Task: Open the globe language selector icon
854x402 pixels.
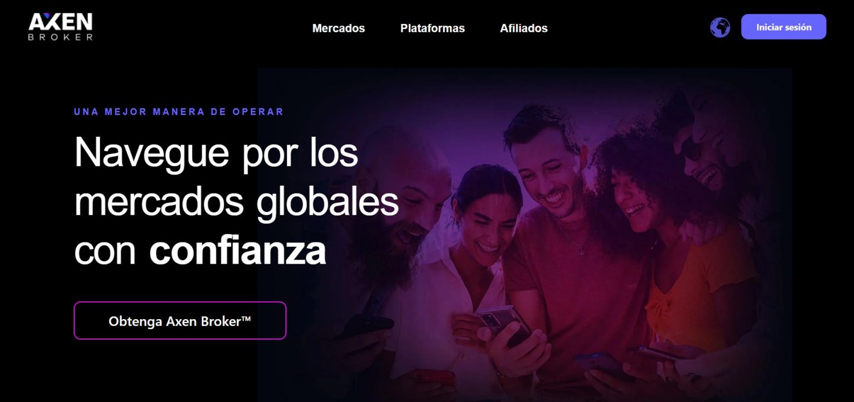Action: pyautogui.click(x=719, y=27)
